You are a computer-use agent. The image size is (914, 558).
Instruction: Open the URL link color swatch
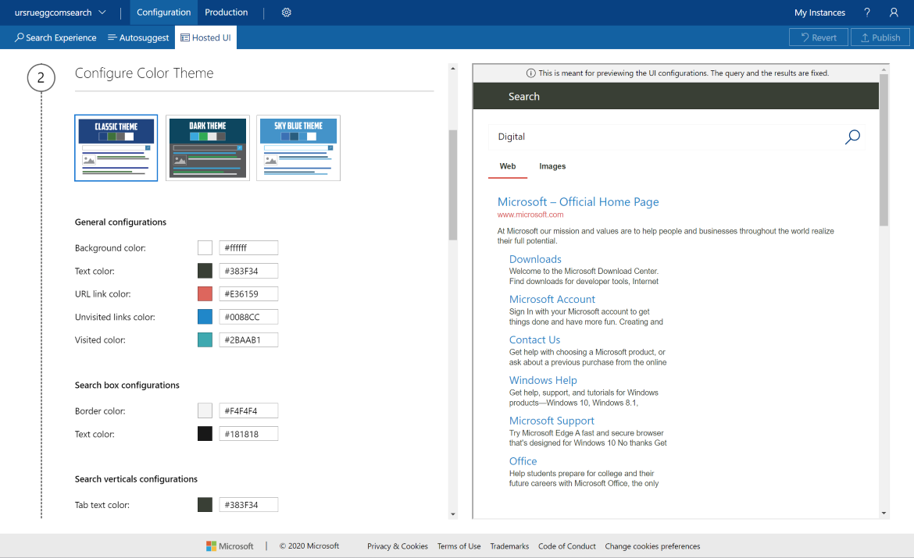(x=205, y=294)
